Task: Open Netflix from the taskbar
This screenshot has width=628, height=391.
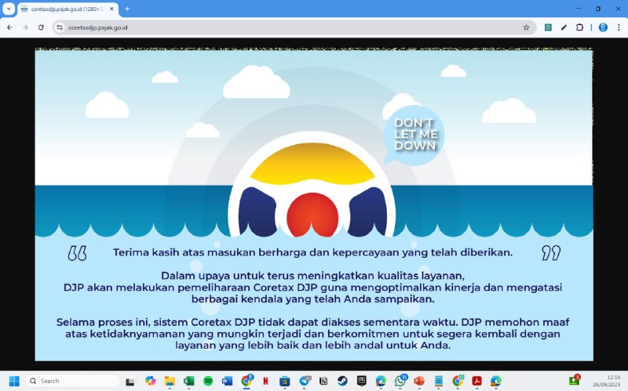Action: click(x=266, y=381)
